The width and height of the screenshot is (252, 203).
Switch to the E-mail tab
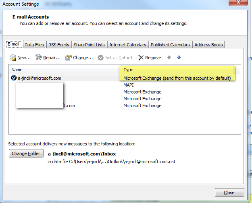pyautogui.click(x=14, y=44)
